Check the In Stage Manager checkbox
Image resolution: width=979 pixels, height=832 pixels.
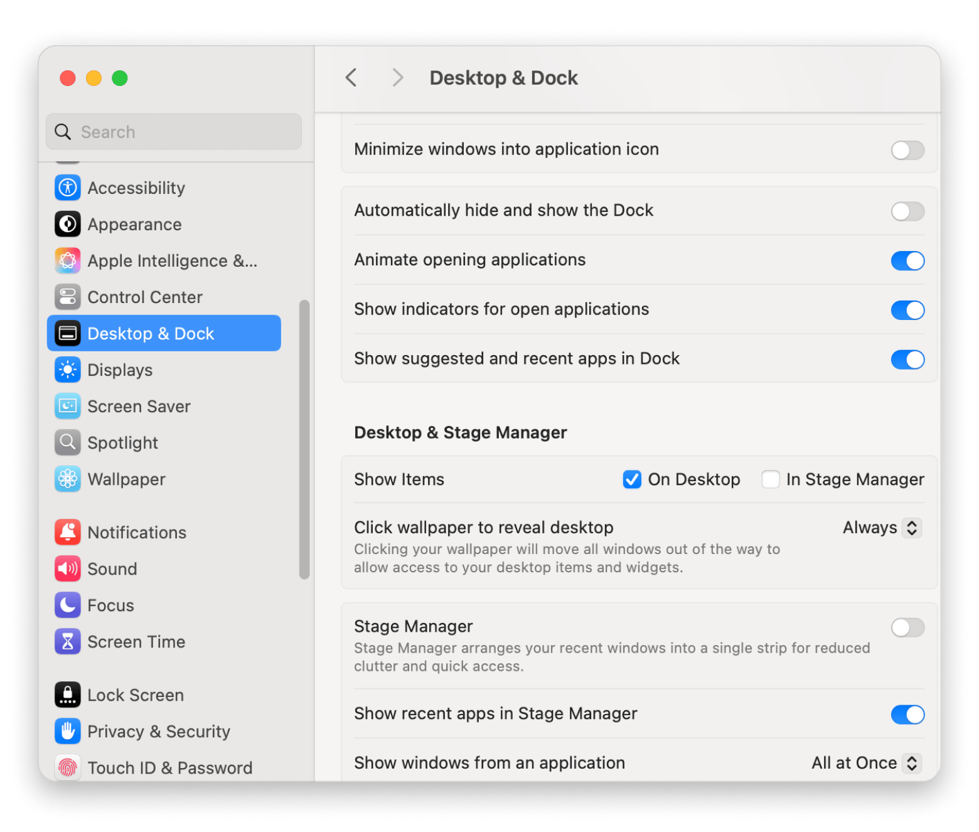point(771,479)
